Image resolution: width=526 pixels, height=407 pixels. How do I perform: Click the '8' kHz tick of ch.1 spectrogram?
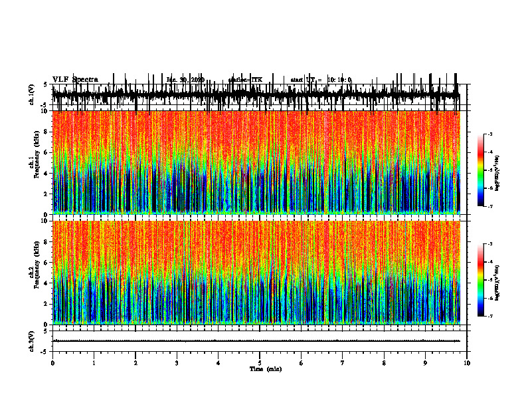pos(46,132)
